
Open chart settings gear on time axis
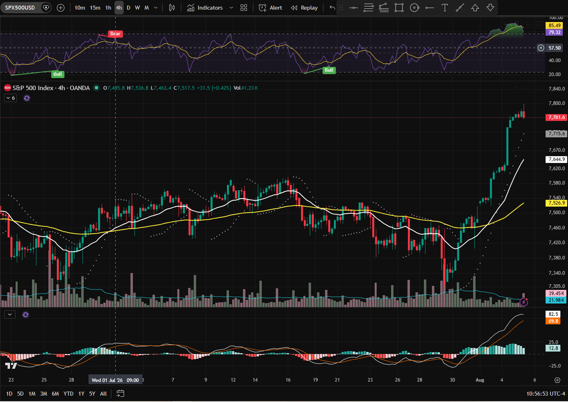tap(557, 380)
